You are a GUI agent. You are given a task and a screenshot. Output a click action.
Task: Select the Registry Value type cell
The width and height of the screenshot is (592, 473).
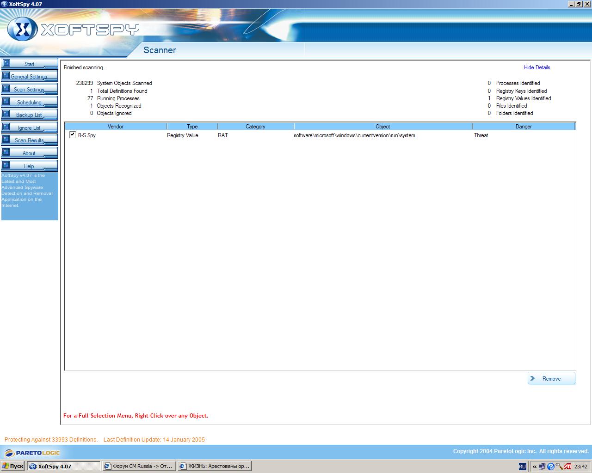coord(183,135)
